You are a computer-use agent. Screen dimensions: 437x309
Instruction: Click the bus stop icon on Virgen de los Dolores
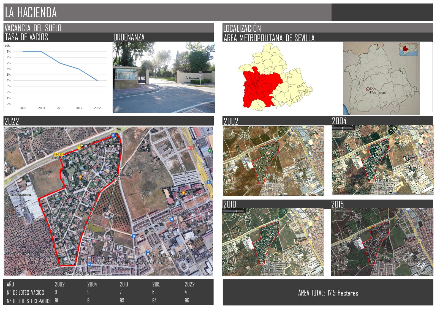coord(172,219)
